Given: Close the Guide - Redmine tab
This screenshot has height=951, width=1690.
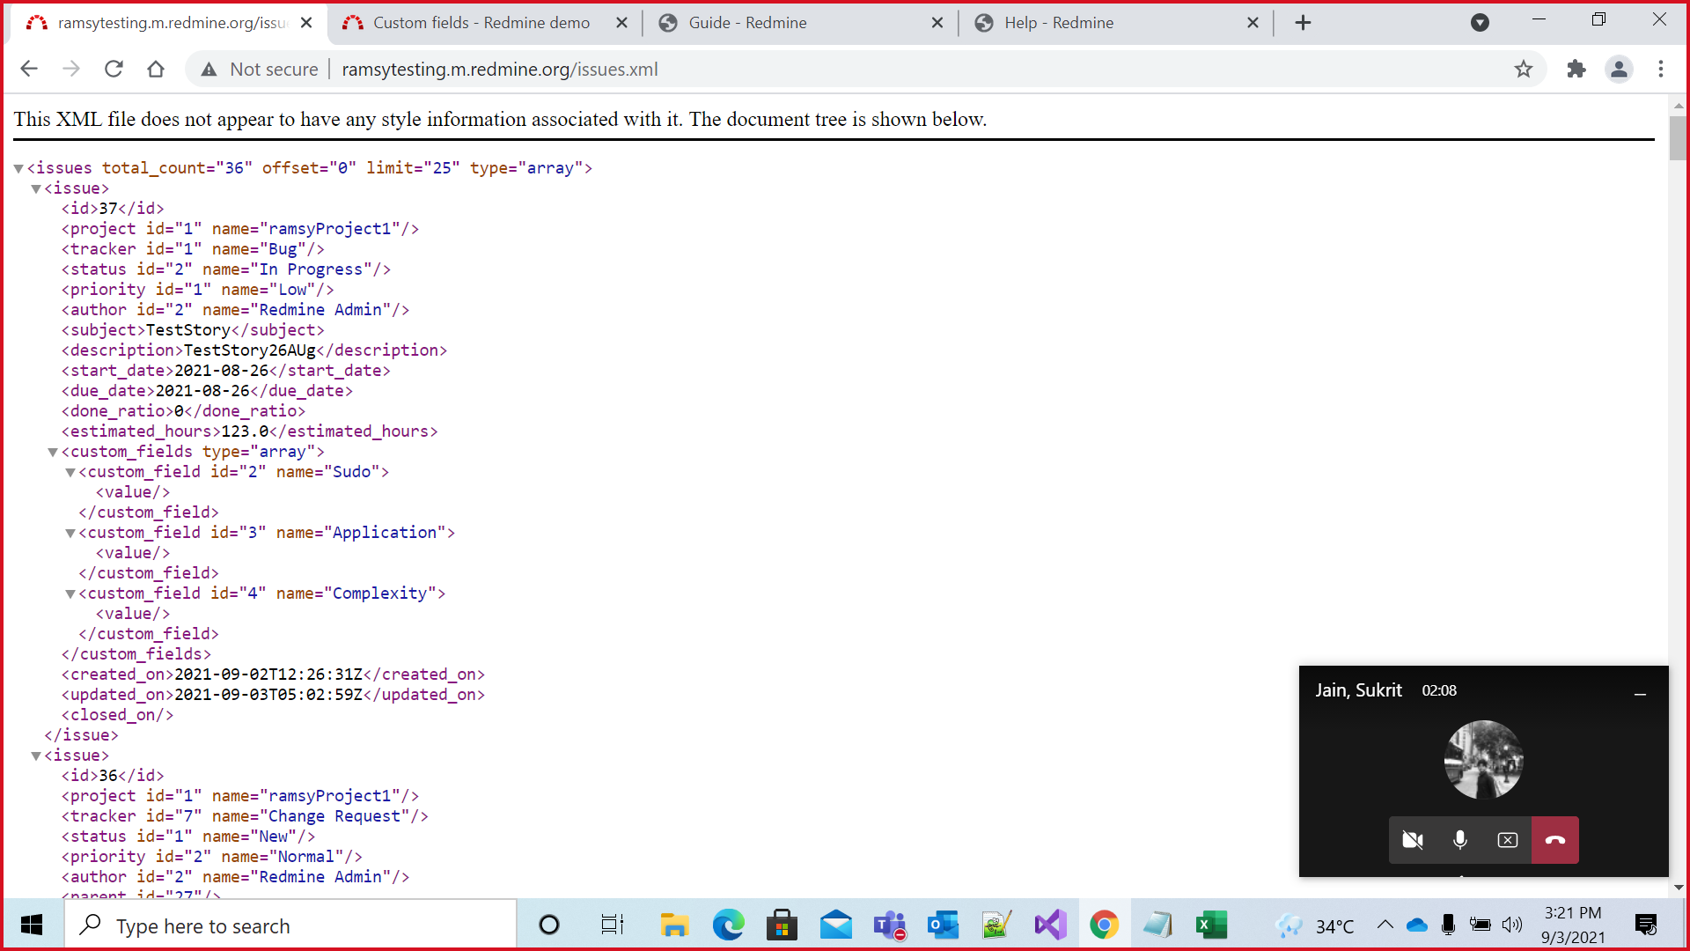Looking at the screenshot, I should 937,23.
